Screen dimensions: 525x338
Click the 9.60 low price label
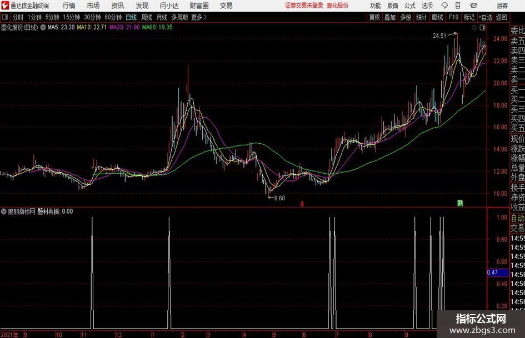coord(279,198)
